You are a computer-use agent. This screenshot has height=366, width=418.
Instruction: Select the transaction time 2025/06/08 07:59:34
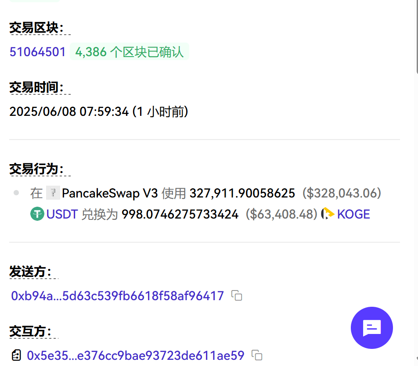coord(69,111)
